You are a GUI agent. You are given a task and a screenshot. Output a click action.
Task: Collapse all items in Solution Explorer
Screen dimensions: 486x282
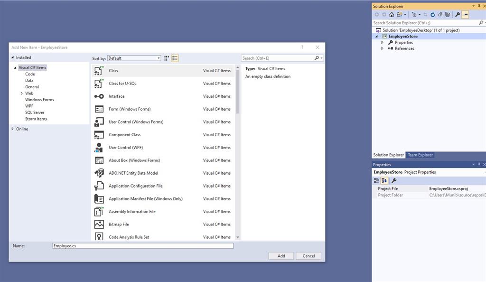click(x=440, y=14)
